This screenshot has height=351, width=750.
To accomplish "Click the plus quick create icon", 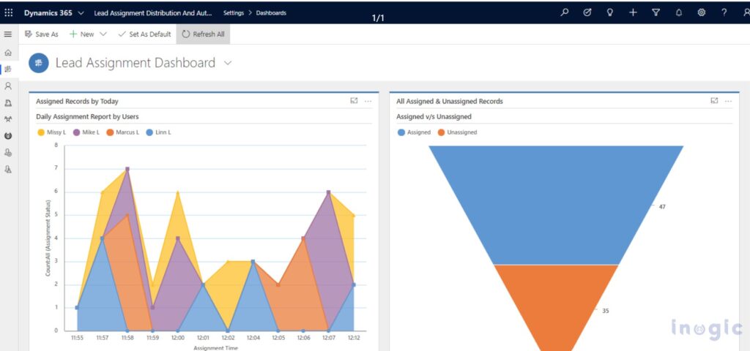I will [633, 13].
